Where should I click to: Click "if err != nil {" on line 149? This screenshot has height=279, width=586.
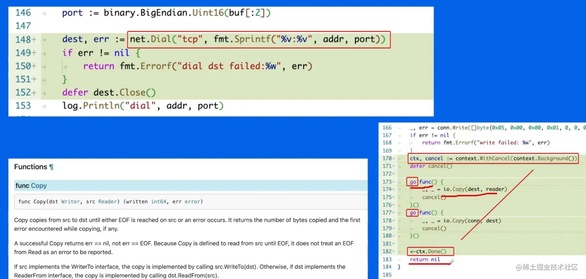point(101,53)
